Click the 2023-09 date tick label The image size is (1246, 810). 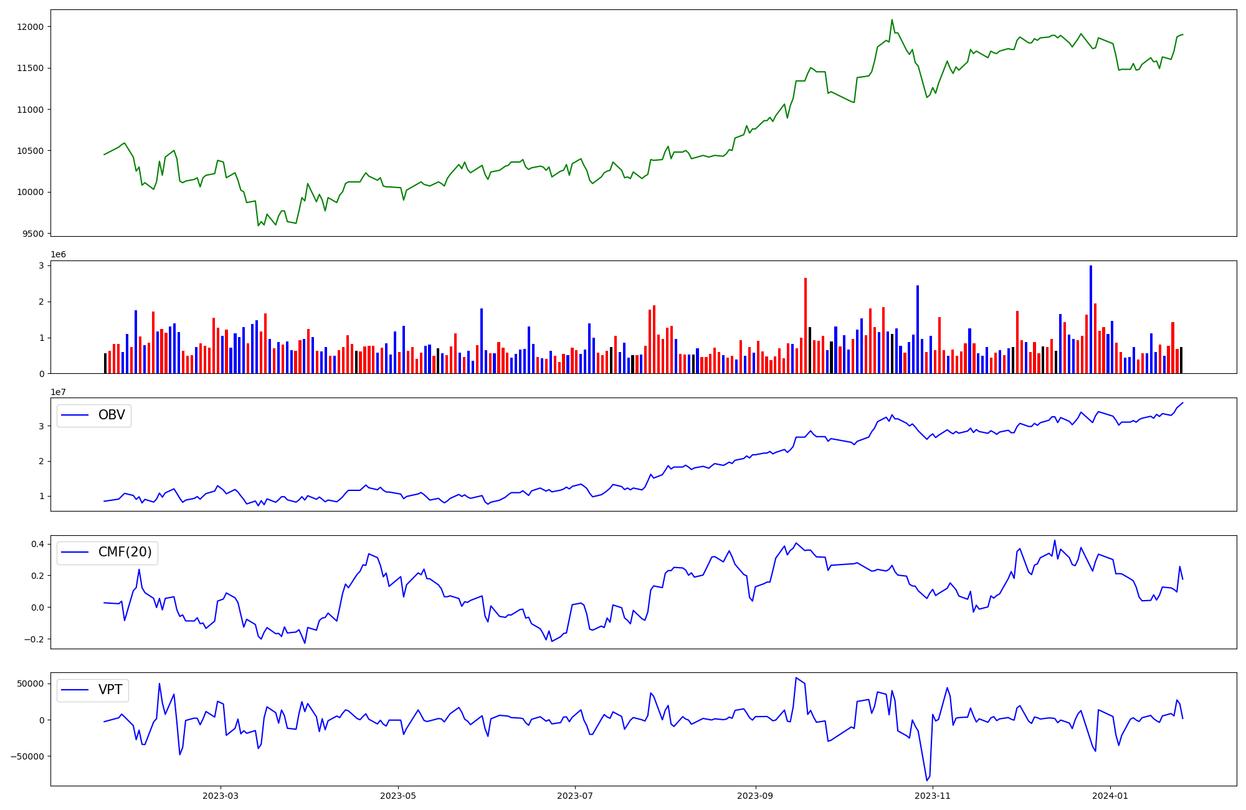[756, 796]
